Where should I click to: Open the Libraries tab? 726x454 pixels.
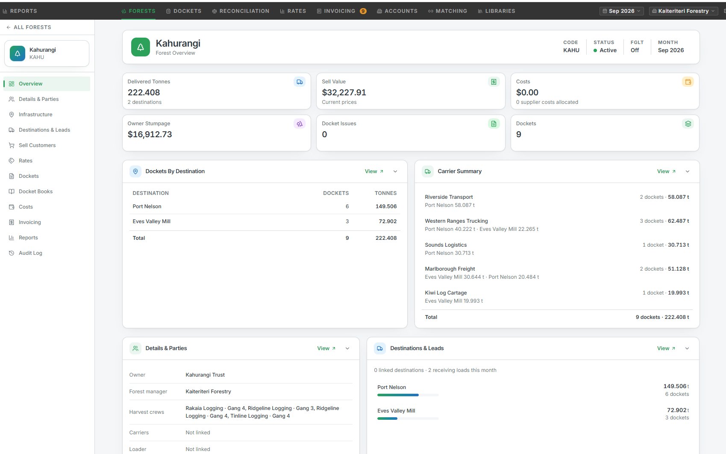(496, 11)
